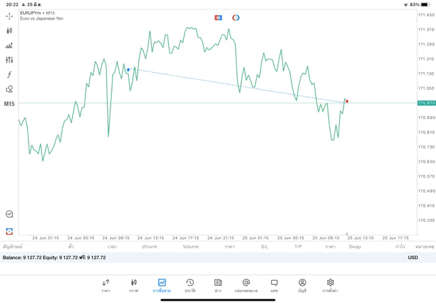Open the ราคา (quotes) tab
The height and width of the screenshot is (304, 436).
(106, 285)
